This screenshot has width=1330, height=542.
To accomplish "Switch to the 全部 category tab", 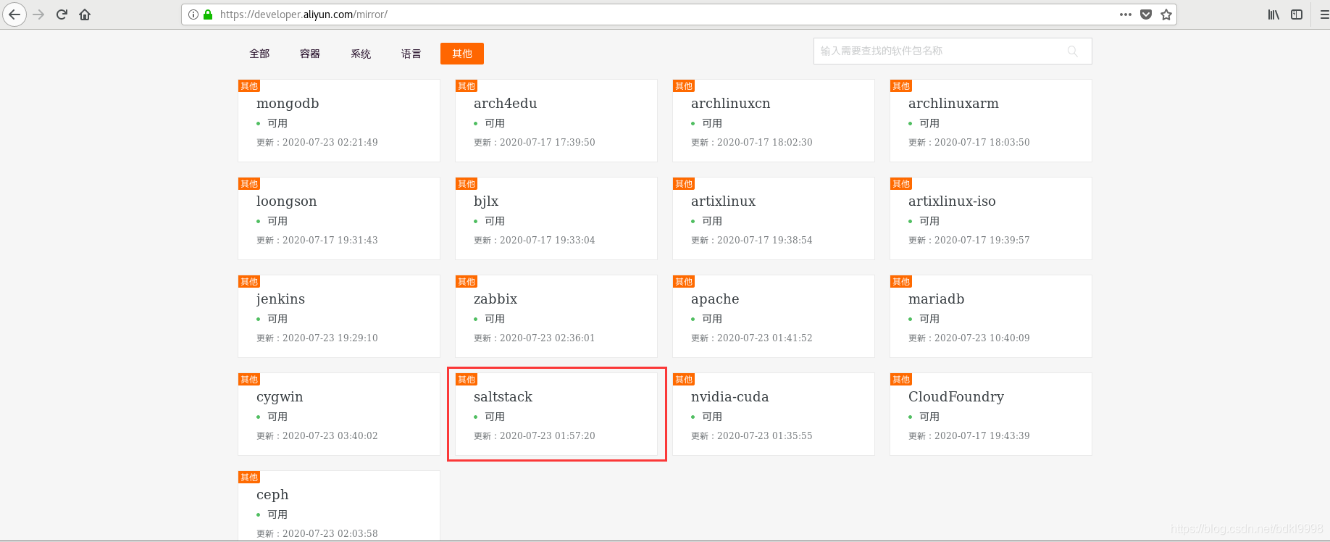I will (259, 54).
